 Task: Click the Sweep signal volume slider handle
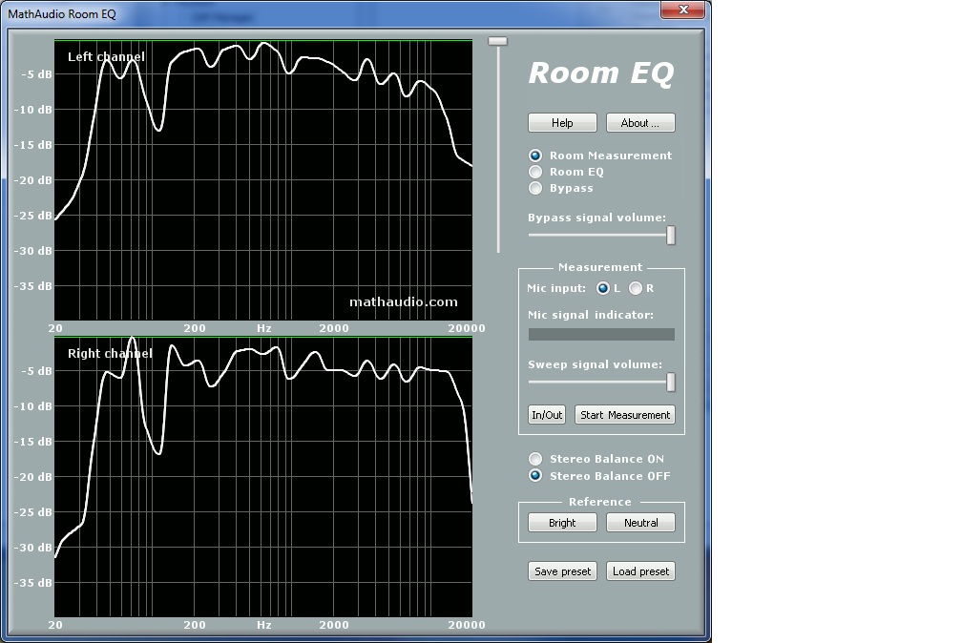(x=671, y=382)
